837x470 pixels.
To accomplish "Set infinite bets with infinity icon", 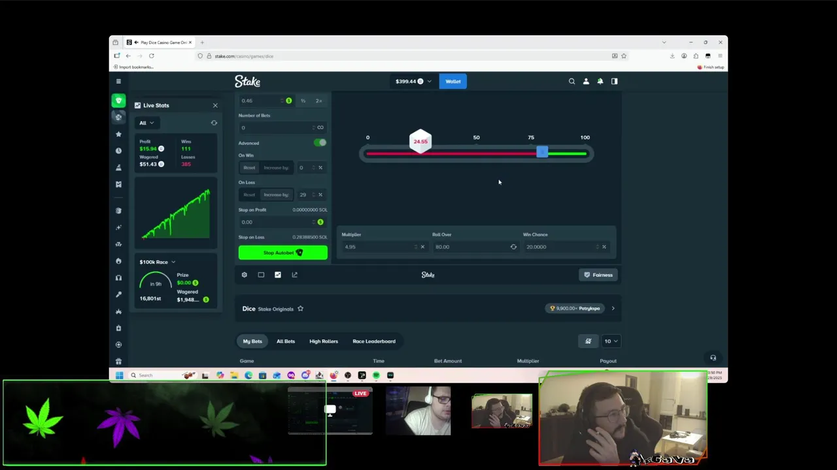I will [320, 127].
